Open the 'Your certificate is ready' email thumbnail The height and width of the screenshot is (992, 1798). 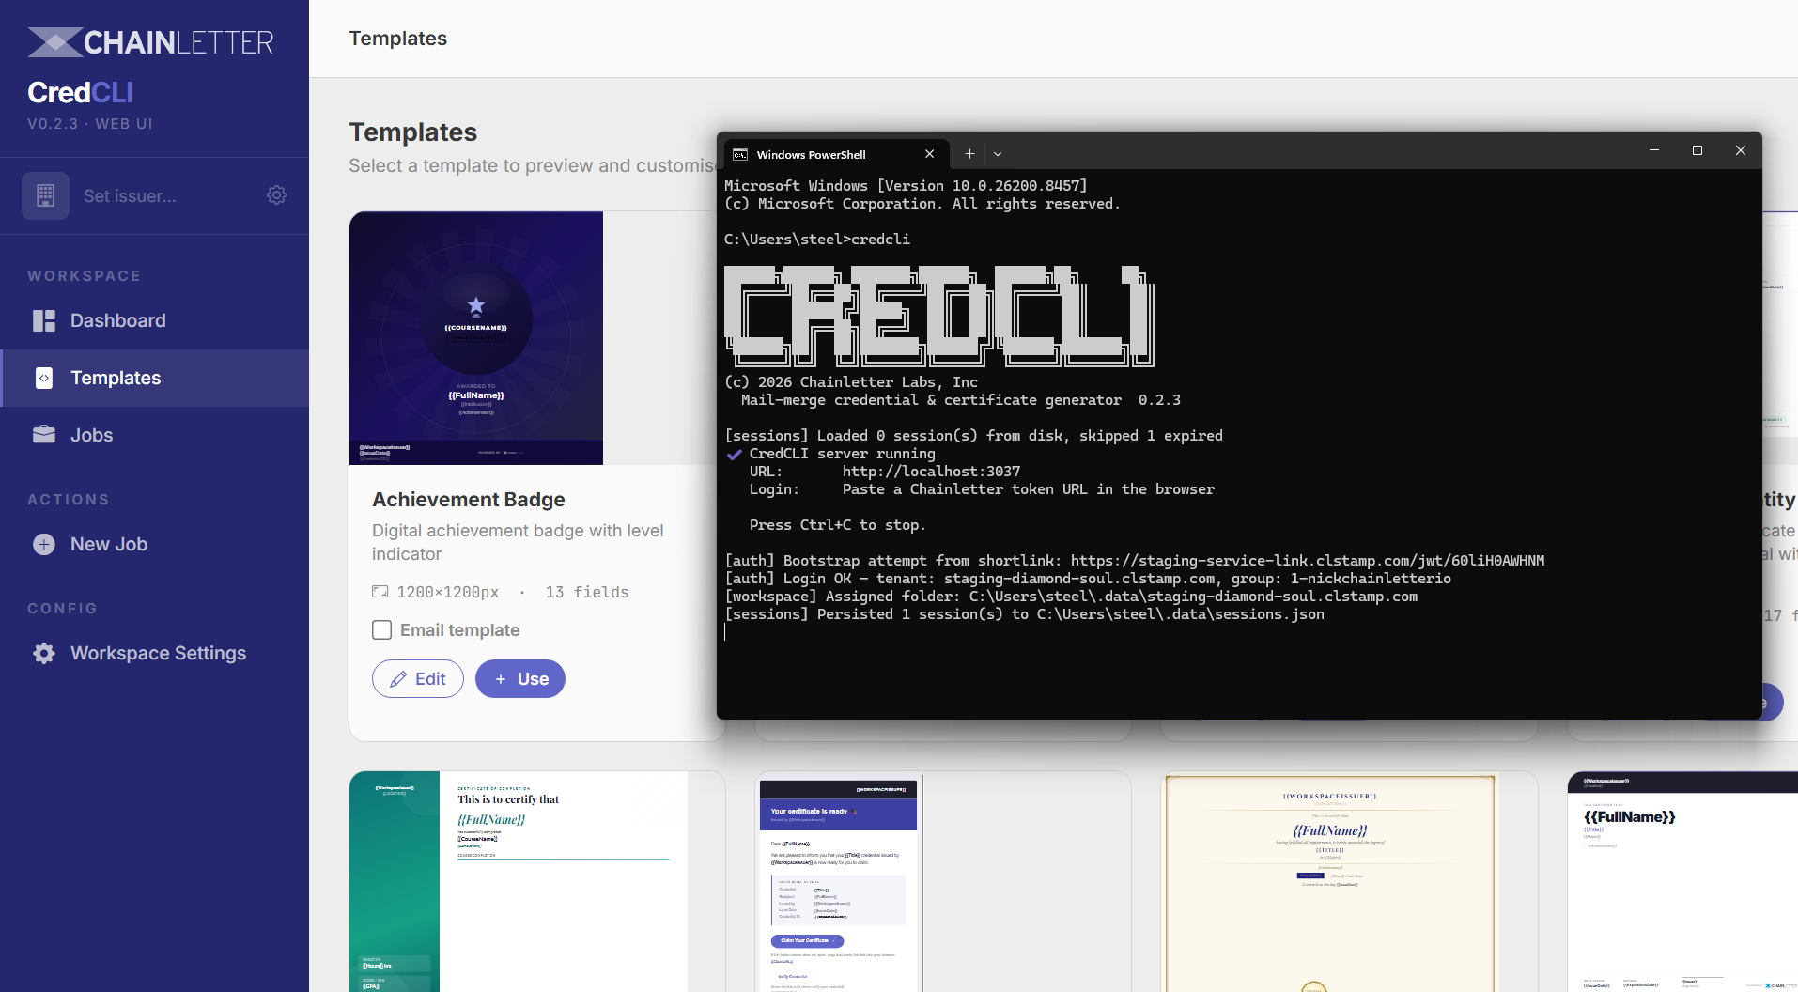[838, 883]
